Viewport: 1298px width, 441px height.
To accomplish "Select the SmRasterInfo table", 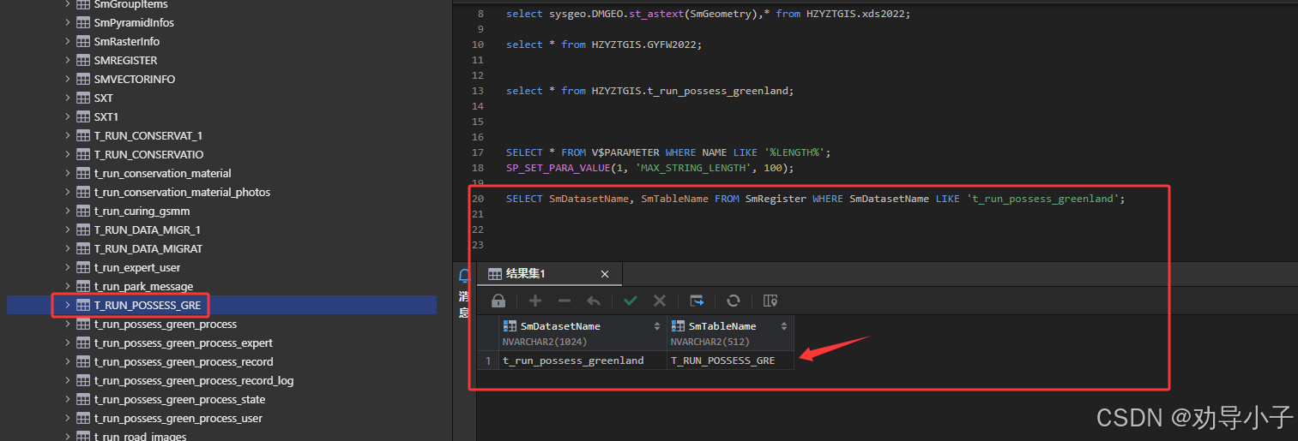I will click(x=127, y=41).
